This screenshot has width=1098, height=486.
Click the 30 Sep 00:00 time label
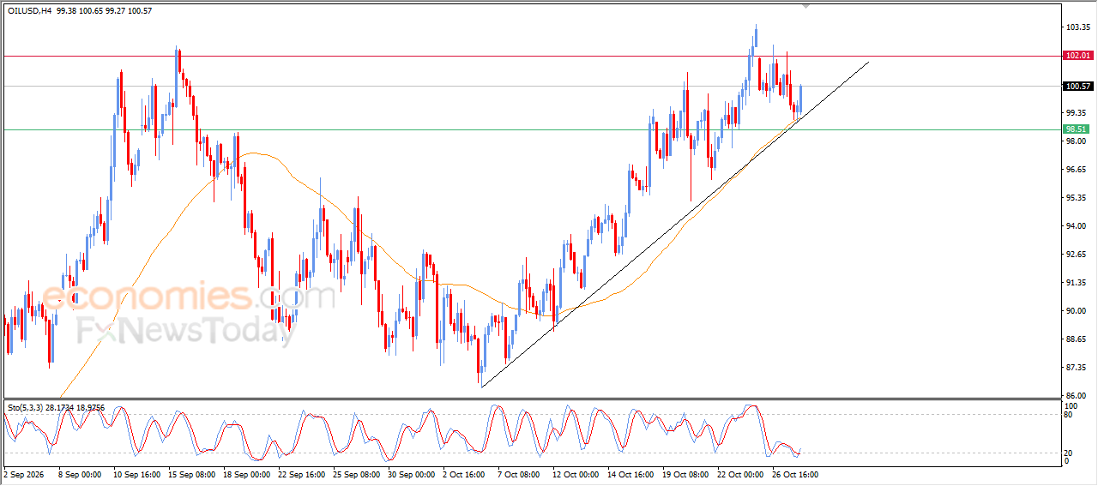coord(411,474)
